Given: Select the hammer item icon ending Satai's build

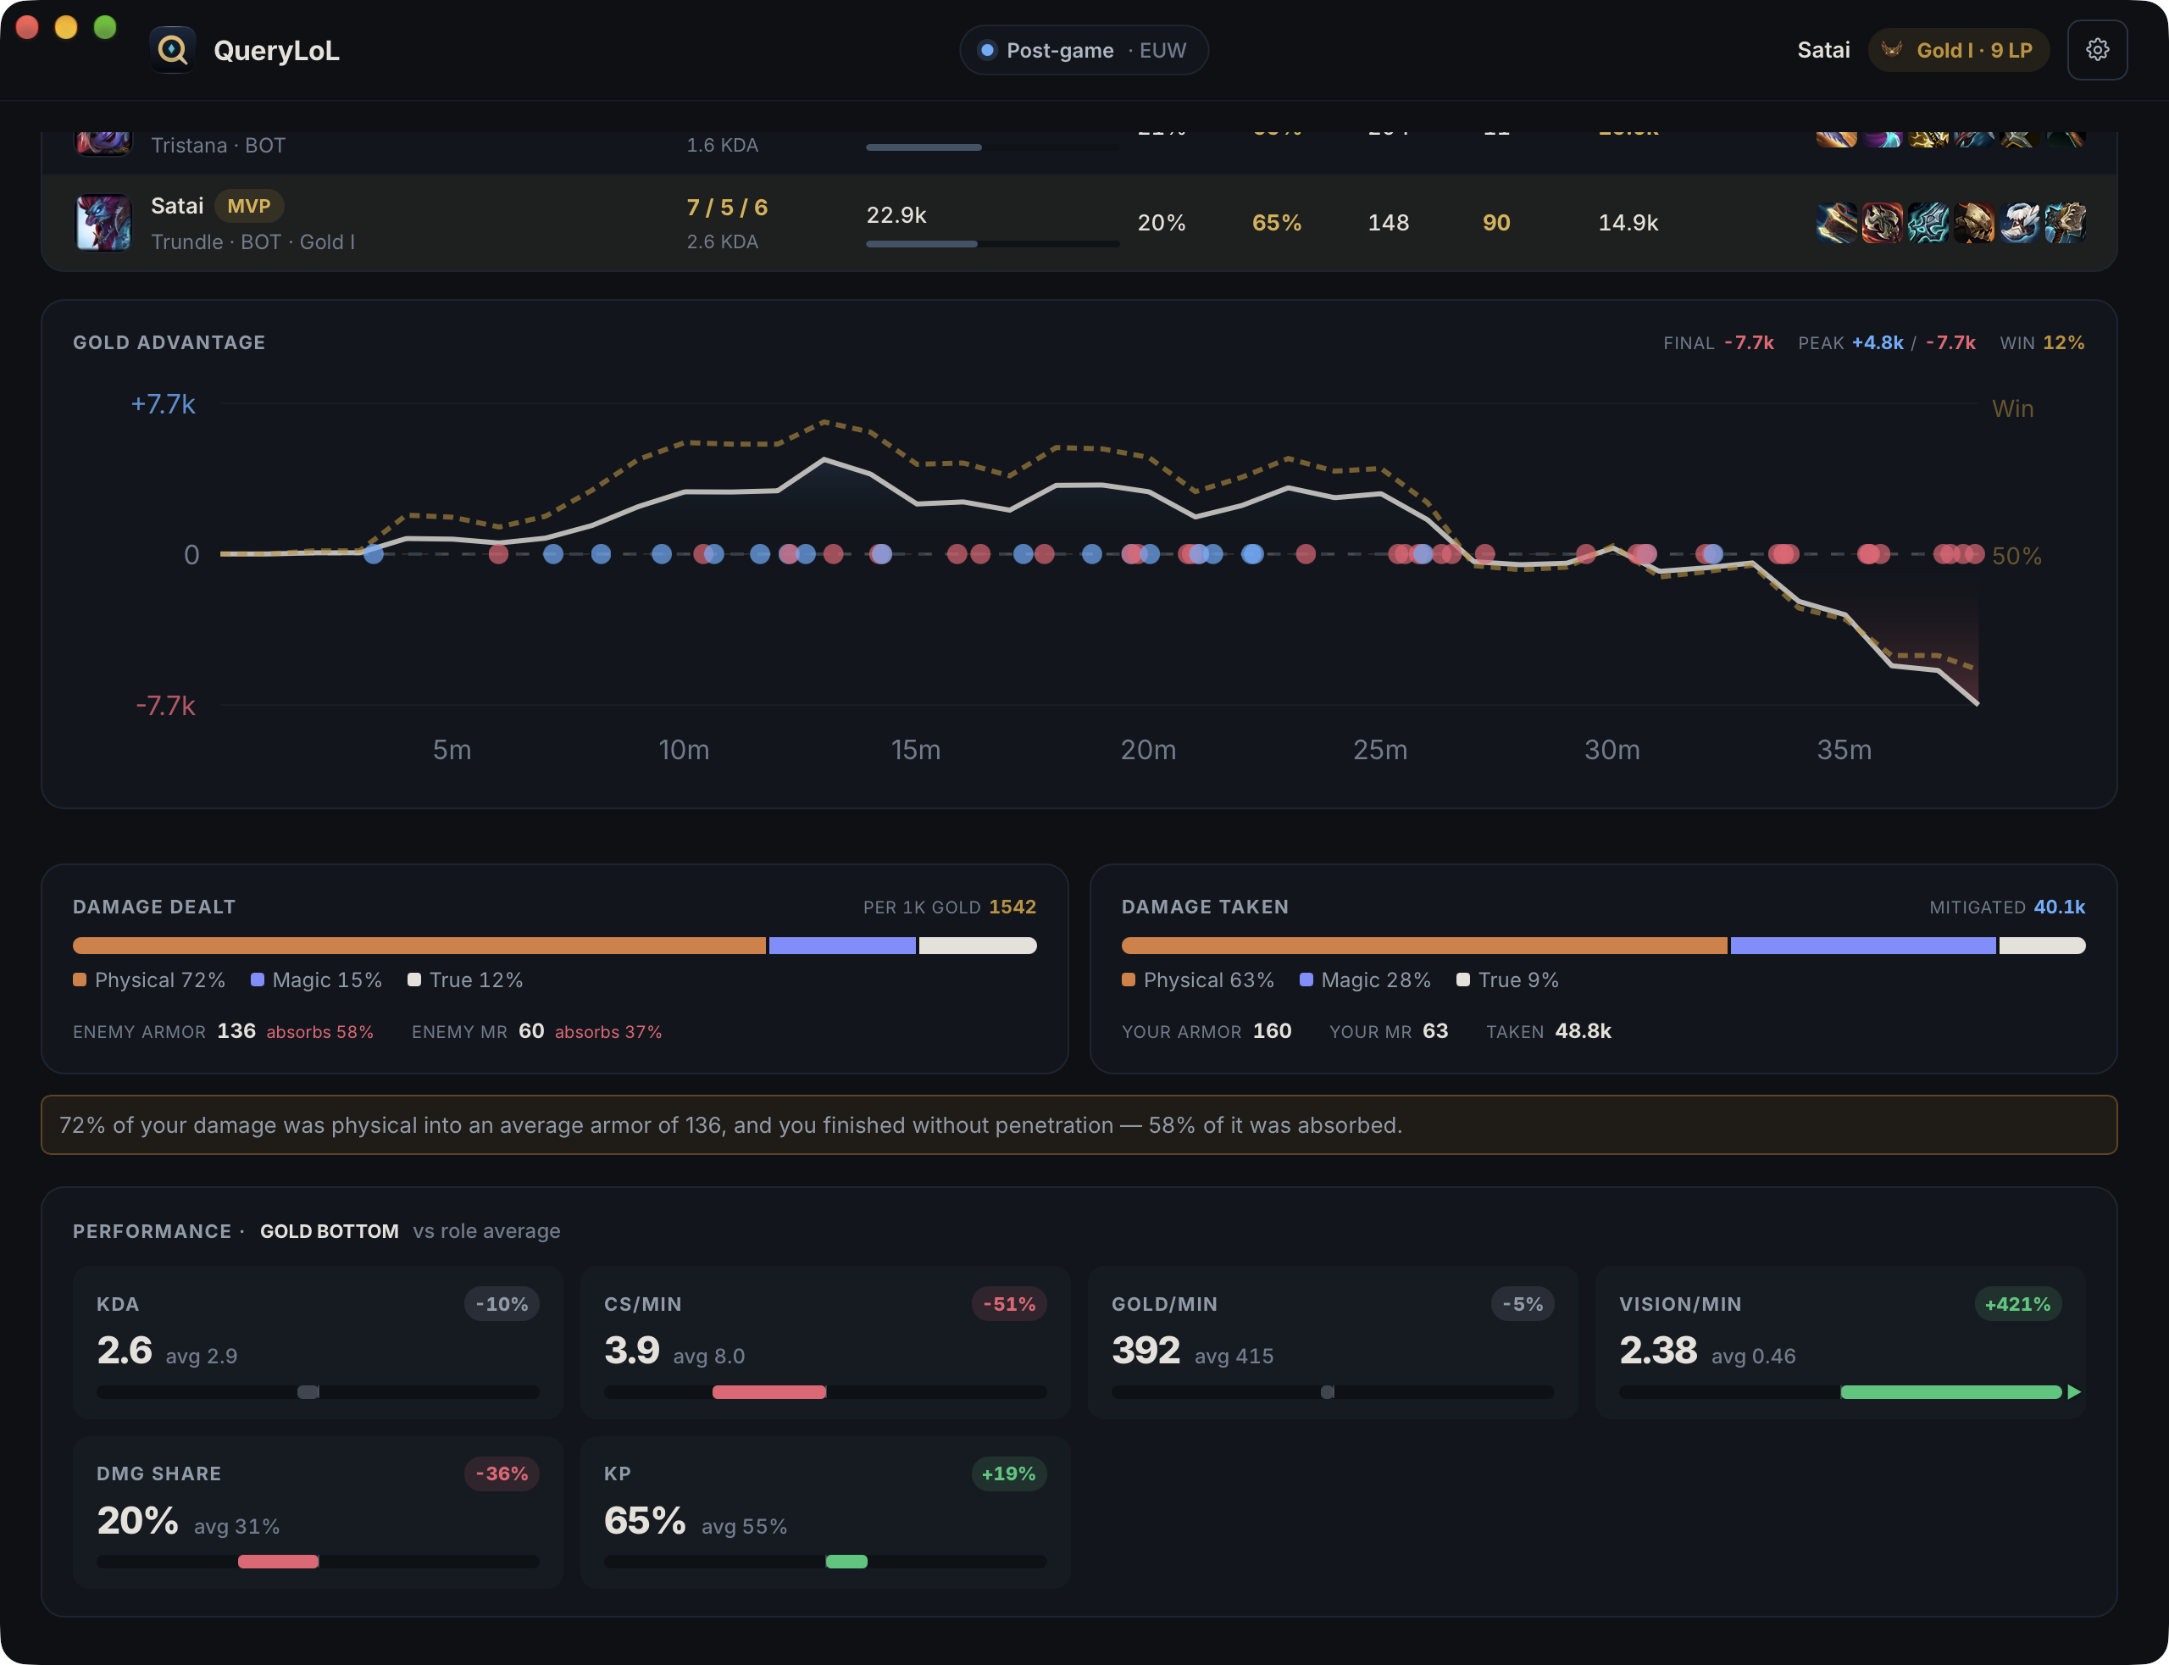Looking at the screenshot, I should pyautogui.click(x=2064, y=222).
